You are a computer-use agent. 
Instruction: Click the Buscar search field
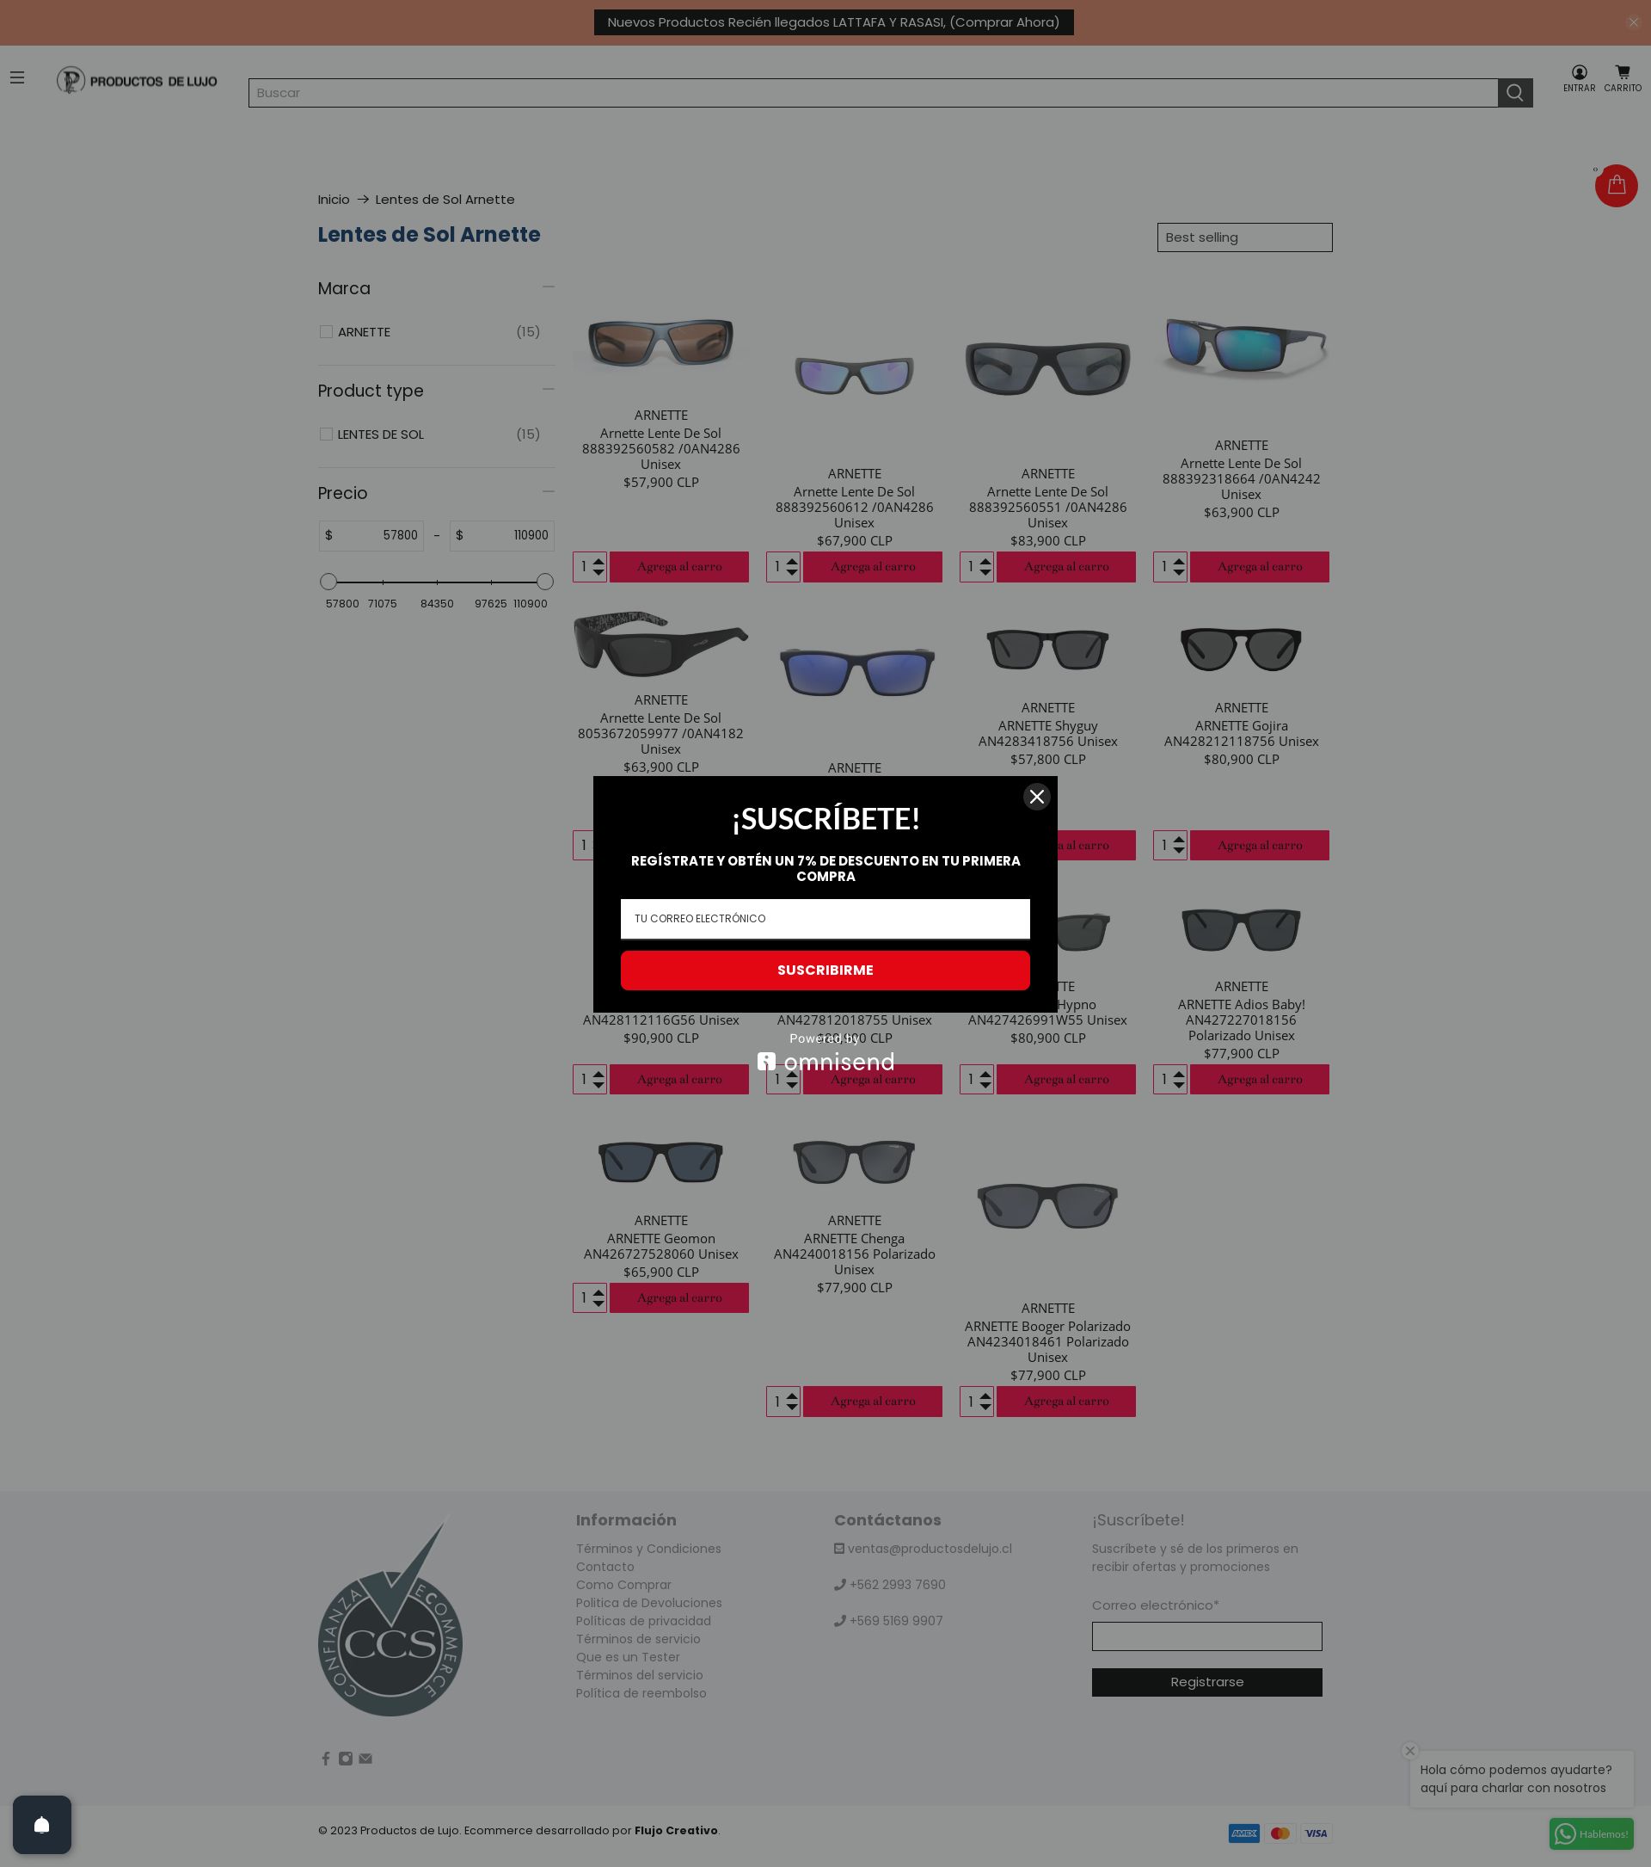(x=874, y=92)
